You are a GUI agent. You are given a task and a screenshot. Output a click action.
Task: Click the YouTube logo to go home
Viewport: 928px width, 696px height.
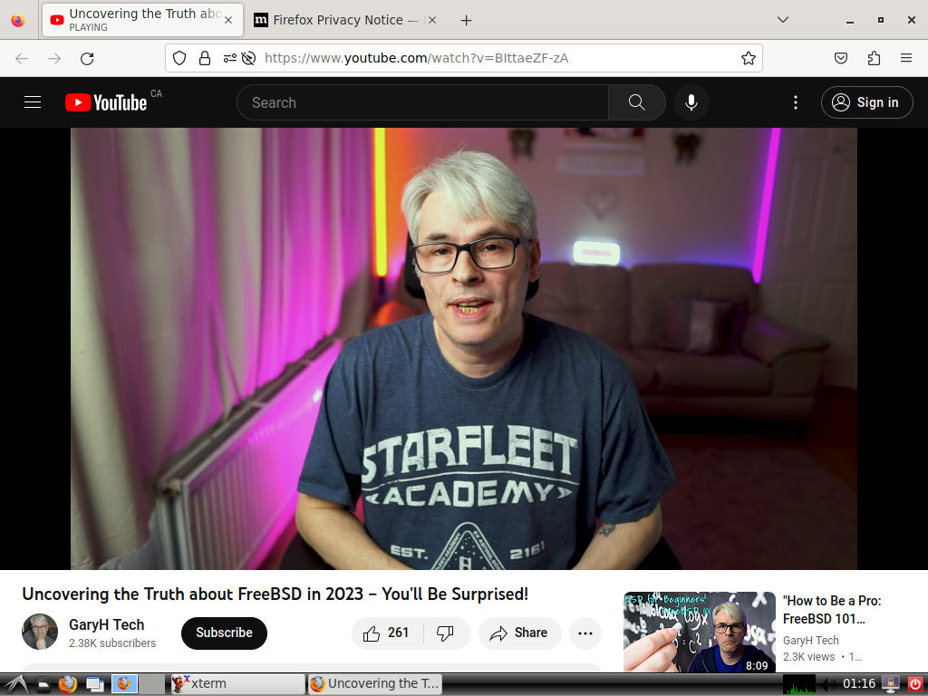(106, 102)
